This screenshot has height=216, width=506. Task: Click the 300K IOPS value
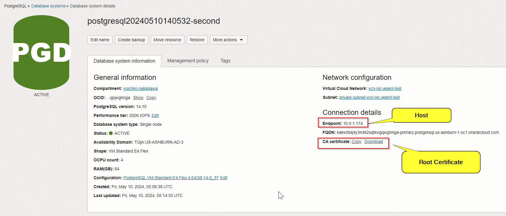(140, 115)
